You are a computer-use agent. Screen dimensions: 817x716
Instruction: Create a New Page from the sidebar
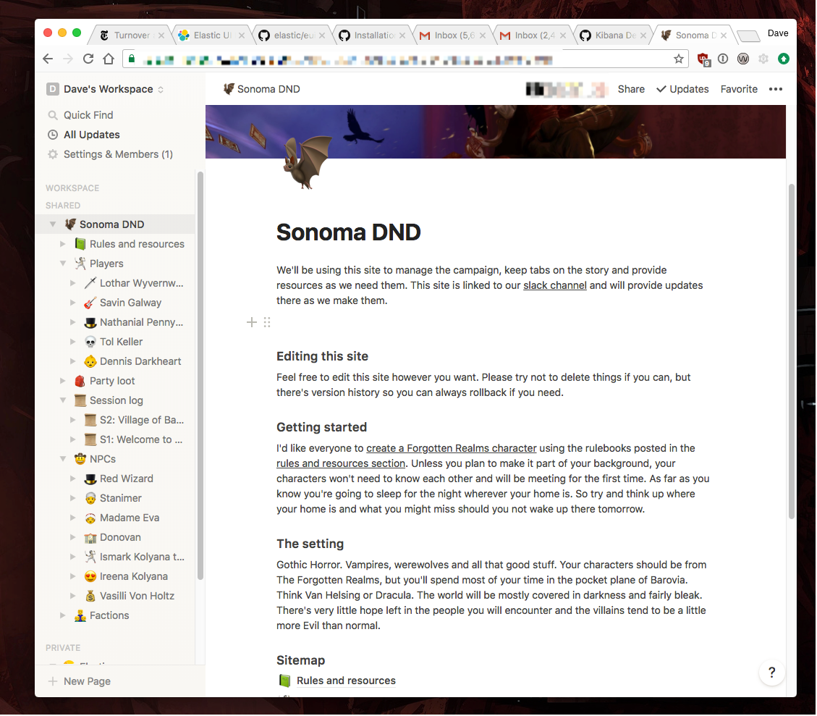[79, 681]
